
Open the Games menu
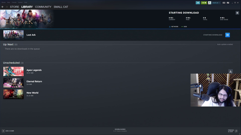pyautogui.click(x=20, y=3)
